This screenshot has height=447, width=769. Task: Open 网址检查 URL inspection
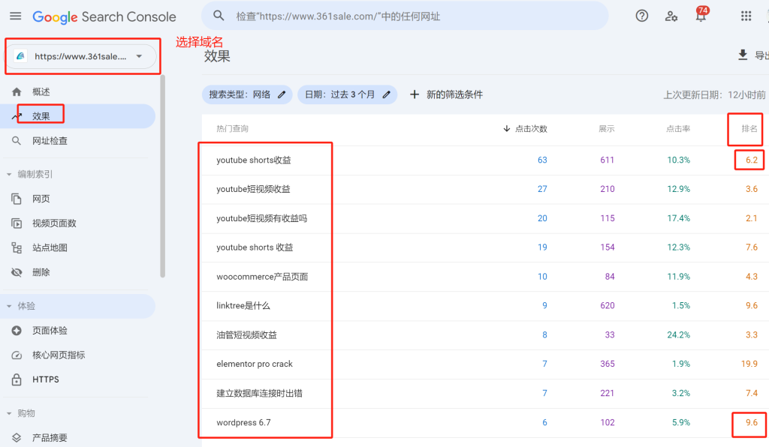point(50,141)
